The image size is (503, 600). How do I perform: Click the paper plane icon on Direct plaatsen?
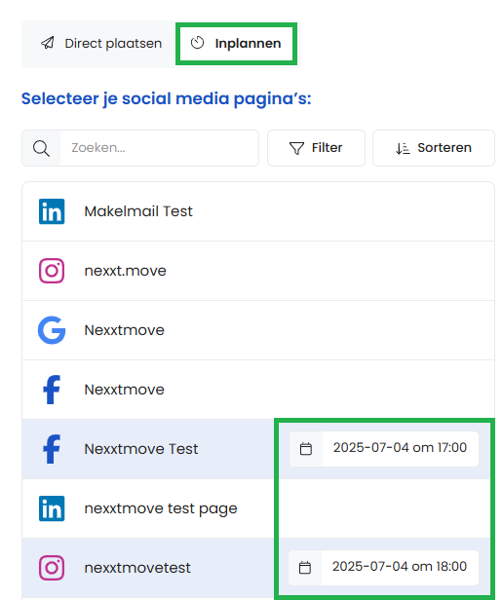pos(48,43)
